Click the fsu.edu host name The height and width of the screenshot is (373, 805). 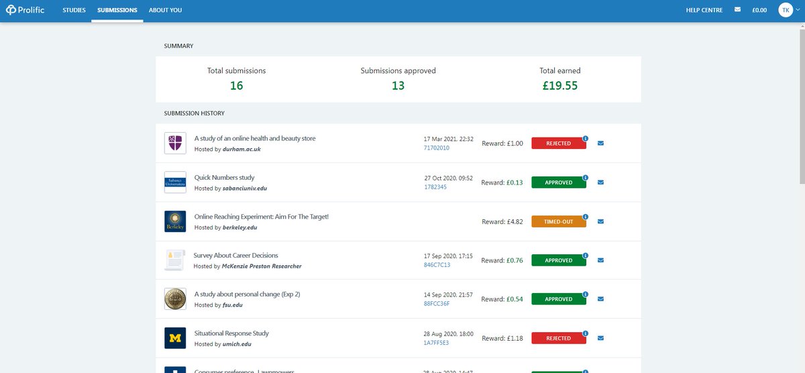[234, 305]
